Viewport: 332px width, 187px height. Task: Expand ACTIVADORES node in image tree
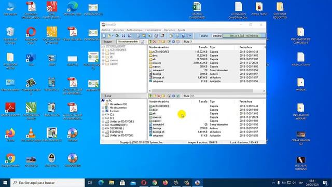click(103, 50)
